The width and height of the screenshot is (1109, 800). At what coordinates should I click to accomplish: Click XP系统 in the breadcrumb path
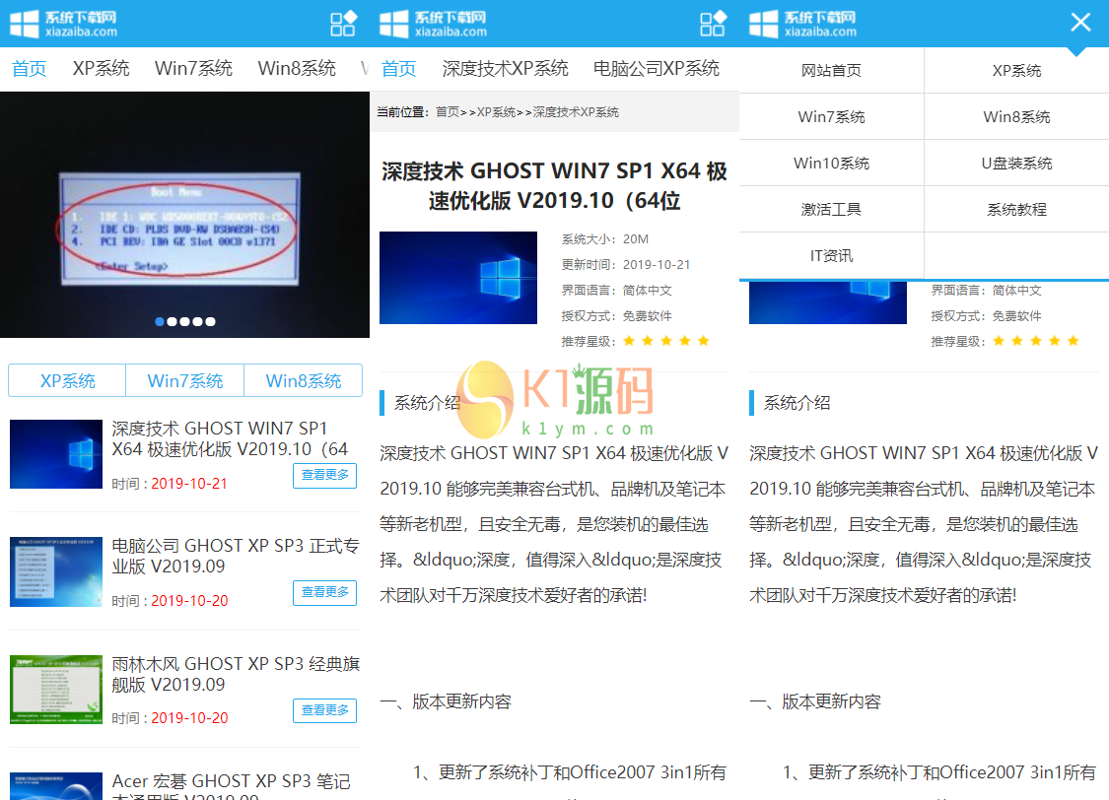496,112
